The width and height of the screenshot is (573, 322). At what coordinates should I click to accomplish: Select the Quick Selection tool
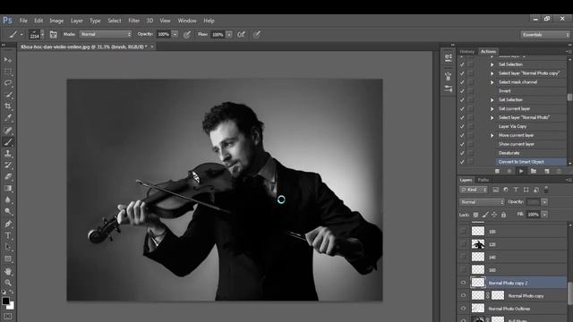click(8, 95)
